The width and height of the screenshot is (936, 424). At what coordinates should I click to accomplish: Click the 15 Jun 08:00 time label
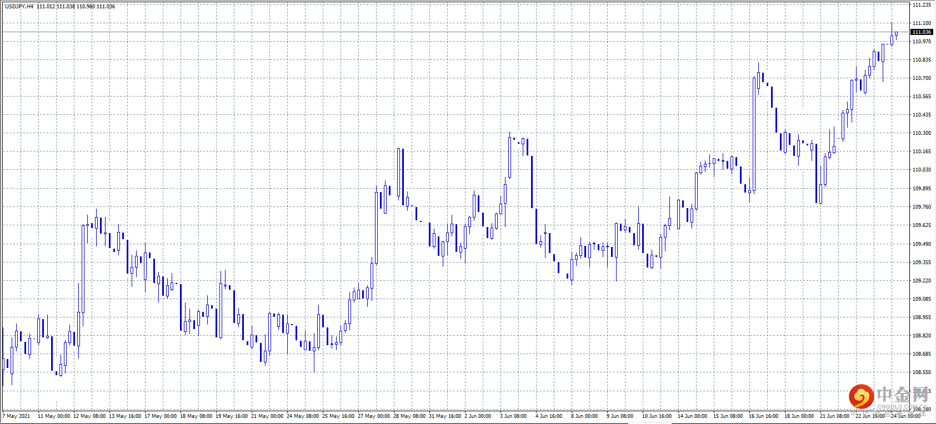pos(728,416)
